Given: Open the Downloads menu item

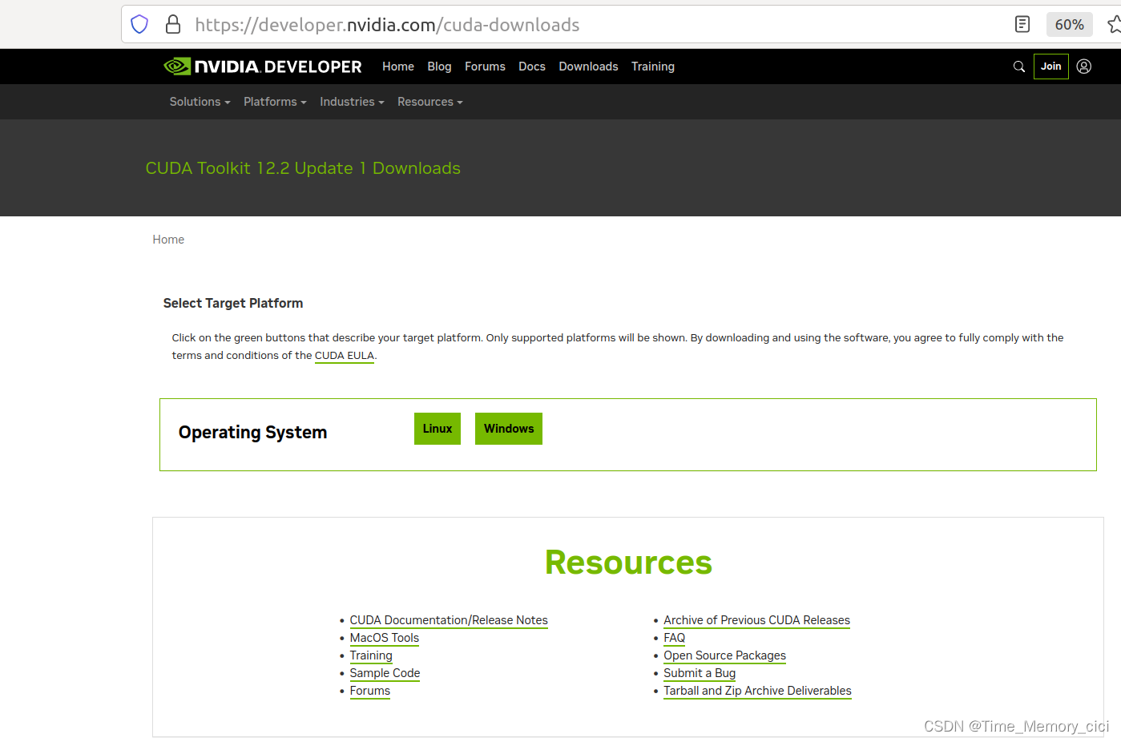Looking at the screenshot, I should [x=588, y=67].
